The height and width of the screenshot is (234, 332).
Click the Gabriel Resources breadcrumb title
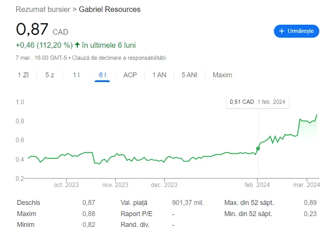tap(110, 9)
